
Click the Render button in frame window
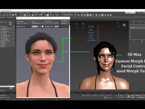click(x=65, y=21)
